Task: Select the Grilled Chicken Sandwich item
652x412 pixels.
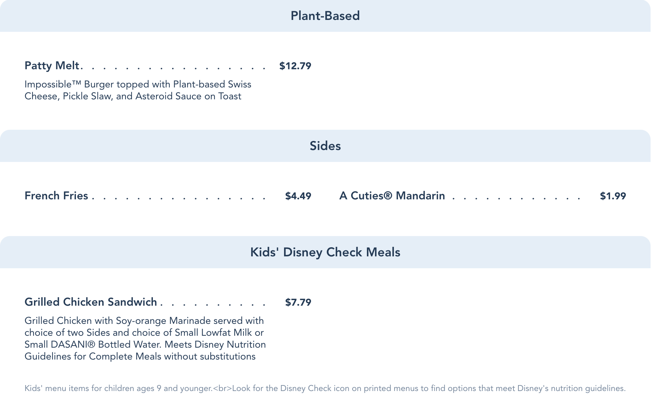Action: (91, 302)
